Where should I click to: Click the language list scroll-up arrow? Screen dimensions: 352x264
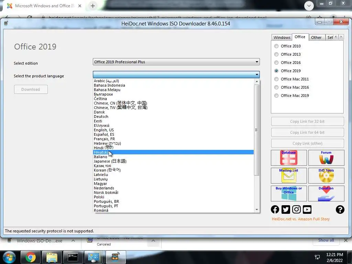[257, 81]
